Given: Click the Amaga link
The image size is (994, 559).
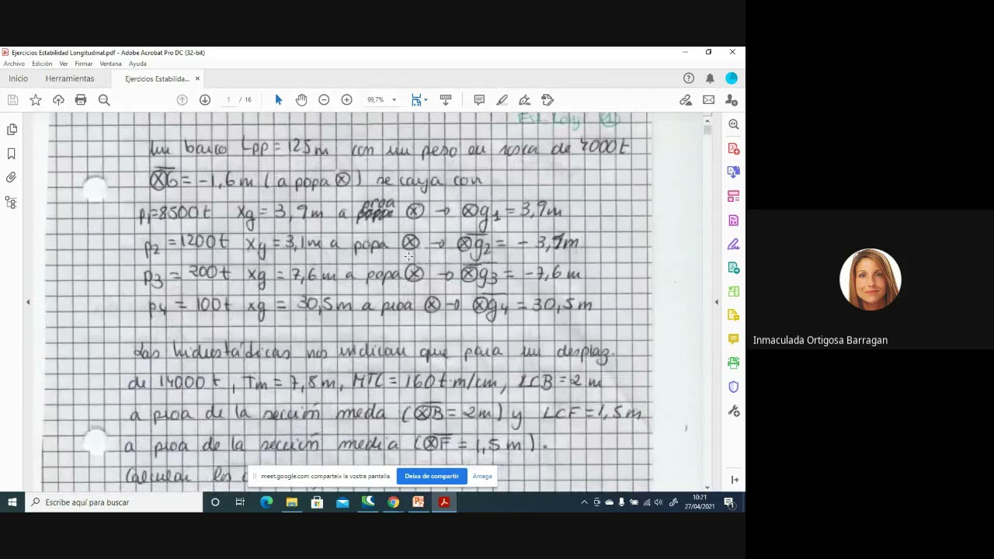Looking at the screenshot, I should (482, 476).
